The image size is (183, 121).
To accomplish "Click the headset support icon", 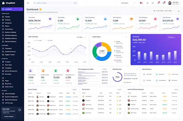I will click(20, 110).
